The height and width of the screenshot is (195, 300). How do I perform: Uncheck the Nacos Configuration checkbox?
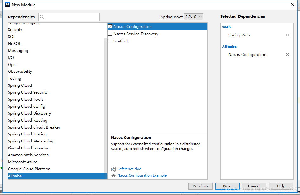click(110, 27)
